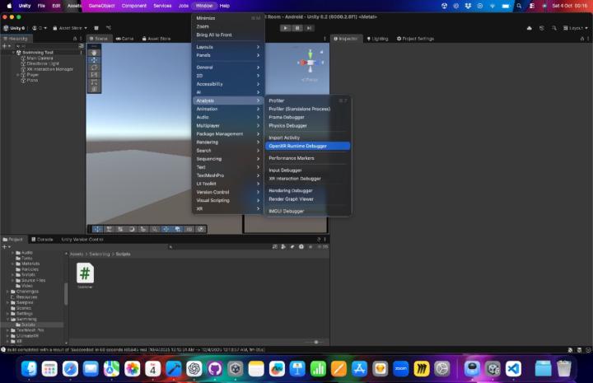Click the Rotate tool in Scene toolbar
Image resolution: width=593 pixels, height=383 pixels.
[94, 68]
